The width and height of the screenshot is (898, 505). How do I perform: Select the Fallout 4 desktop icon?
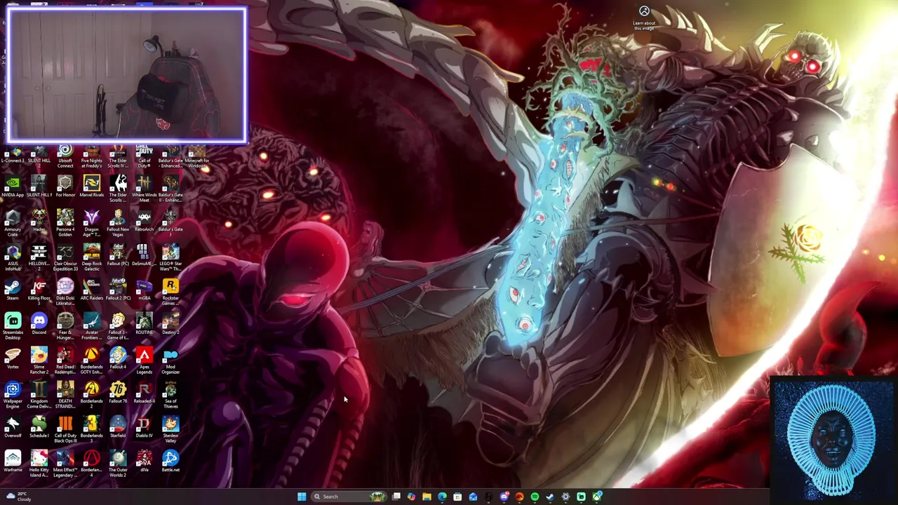tap(118, 358)
